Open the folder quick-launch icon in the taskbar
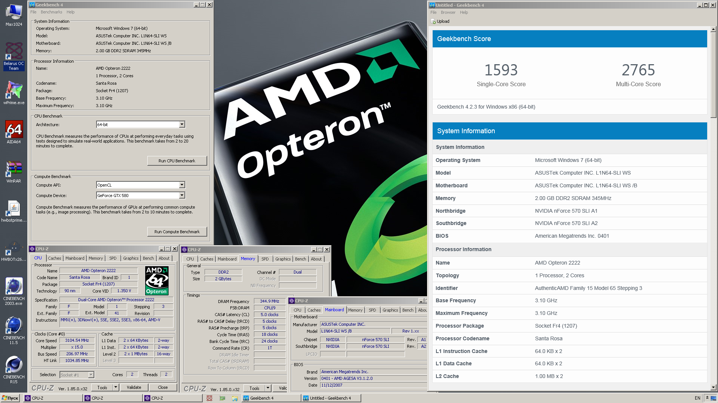 [235, 398]
